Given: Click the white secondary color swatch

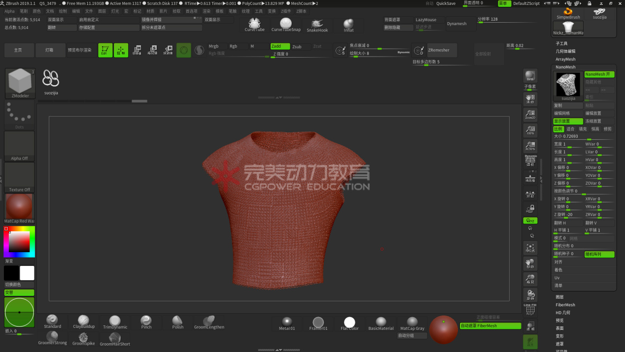Looking at the screenshot, I should (x=27, y=273).
